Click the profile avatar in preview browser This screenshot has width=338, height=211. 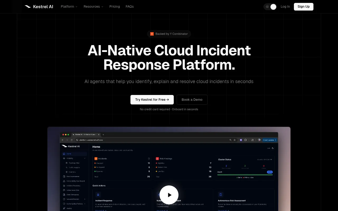[259, 140]
